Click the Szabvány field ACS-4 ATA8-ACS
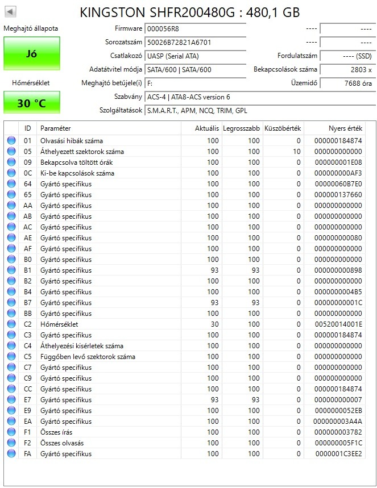Viewport: 377px width, 488px height. coord(260,97)
